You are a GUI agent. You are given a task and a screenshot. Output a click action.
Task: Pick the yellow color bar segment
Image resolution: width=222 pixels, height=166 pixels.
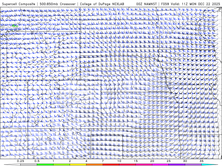click(x=78, y=165)
